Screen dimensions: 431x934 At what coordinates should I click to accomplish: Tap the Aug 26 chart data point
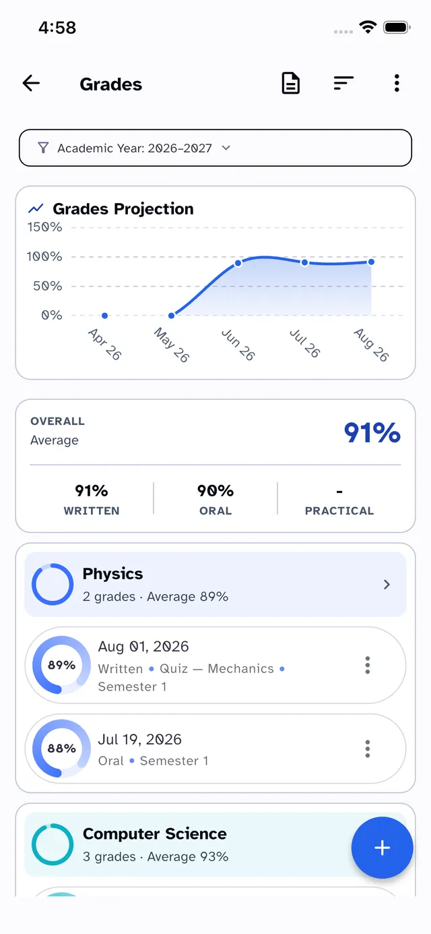click(x=371, y=262)
